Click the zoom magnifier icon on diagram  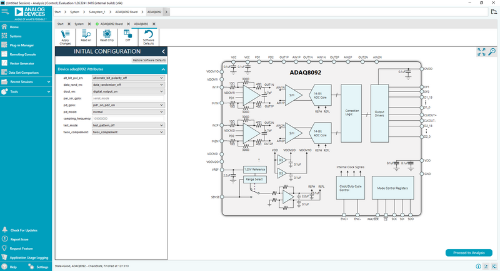pyautogui.click(x=492, y=53)
